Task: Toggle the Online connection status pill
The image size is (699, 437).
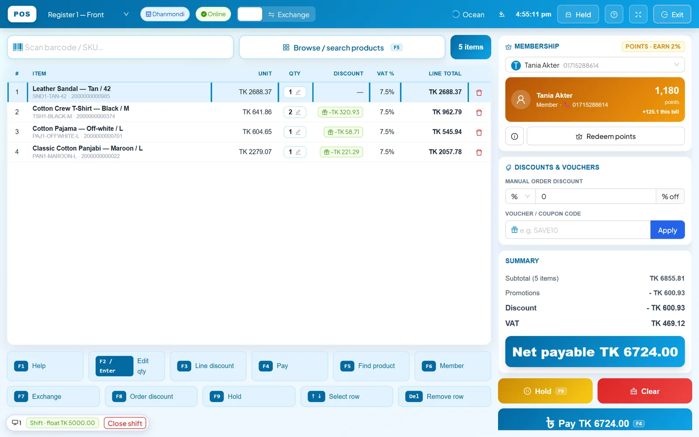Action: pos(213,14)
